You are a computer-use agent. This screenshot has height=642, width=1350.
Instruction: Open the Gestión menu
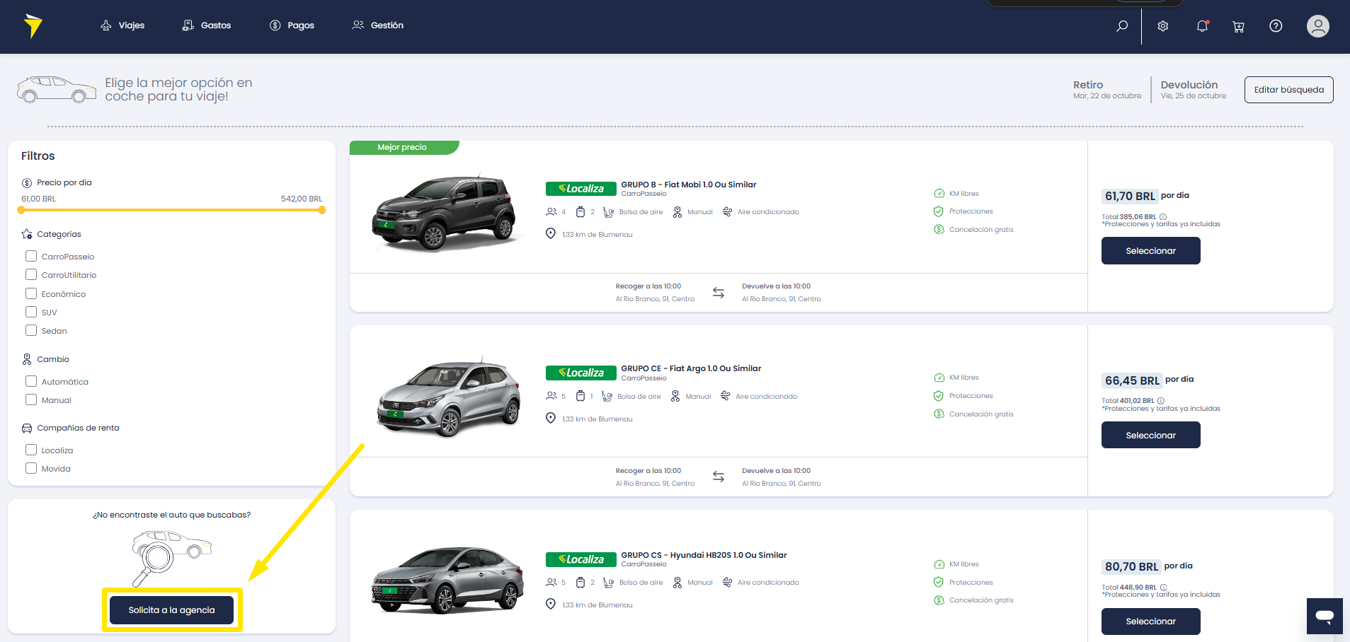[x=378, y=25]
